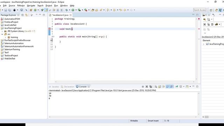Click the Quick Access field
Image resolution: width=224 pixels, height=126 pixels.
click(x=200, y=10)
